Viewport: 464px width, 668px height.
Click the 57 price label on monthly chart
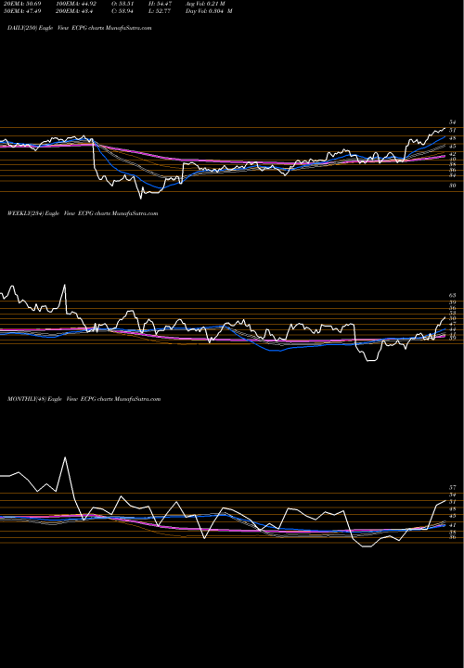coord(453,487)
